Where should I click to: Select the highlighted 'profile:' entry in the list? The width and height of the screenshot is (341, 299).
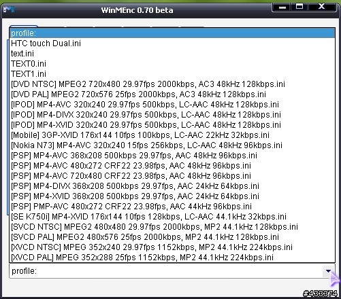(x=172, y=33)
